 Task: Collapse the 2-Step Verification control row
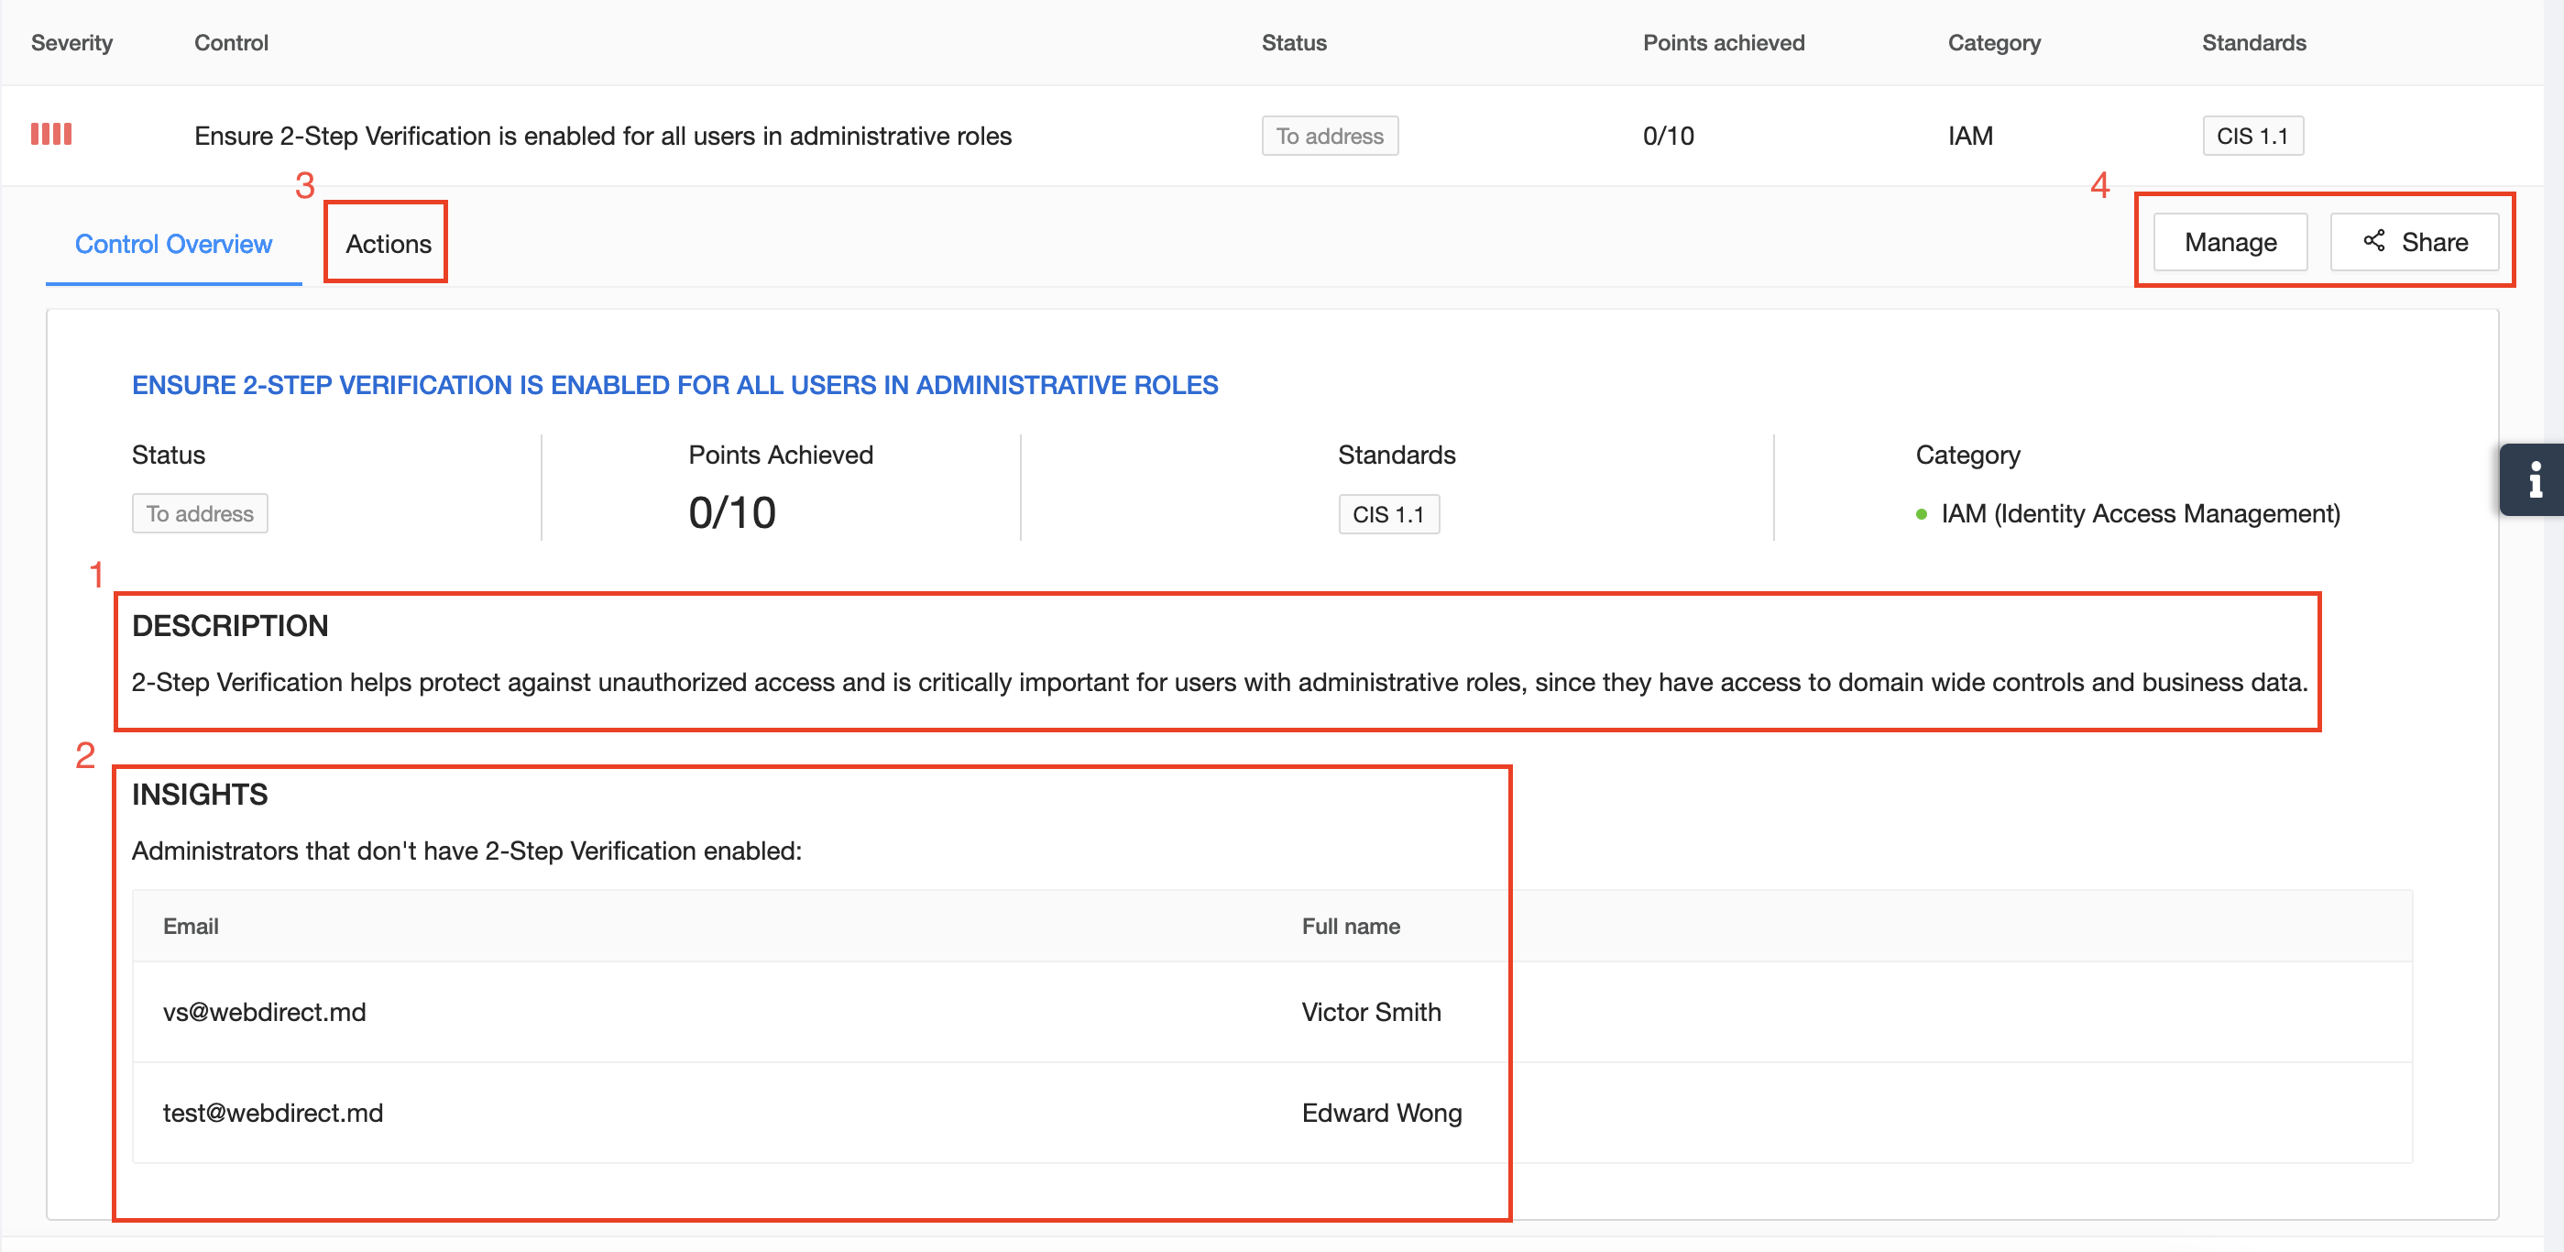(602, 137)
